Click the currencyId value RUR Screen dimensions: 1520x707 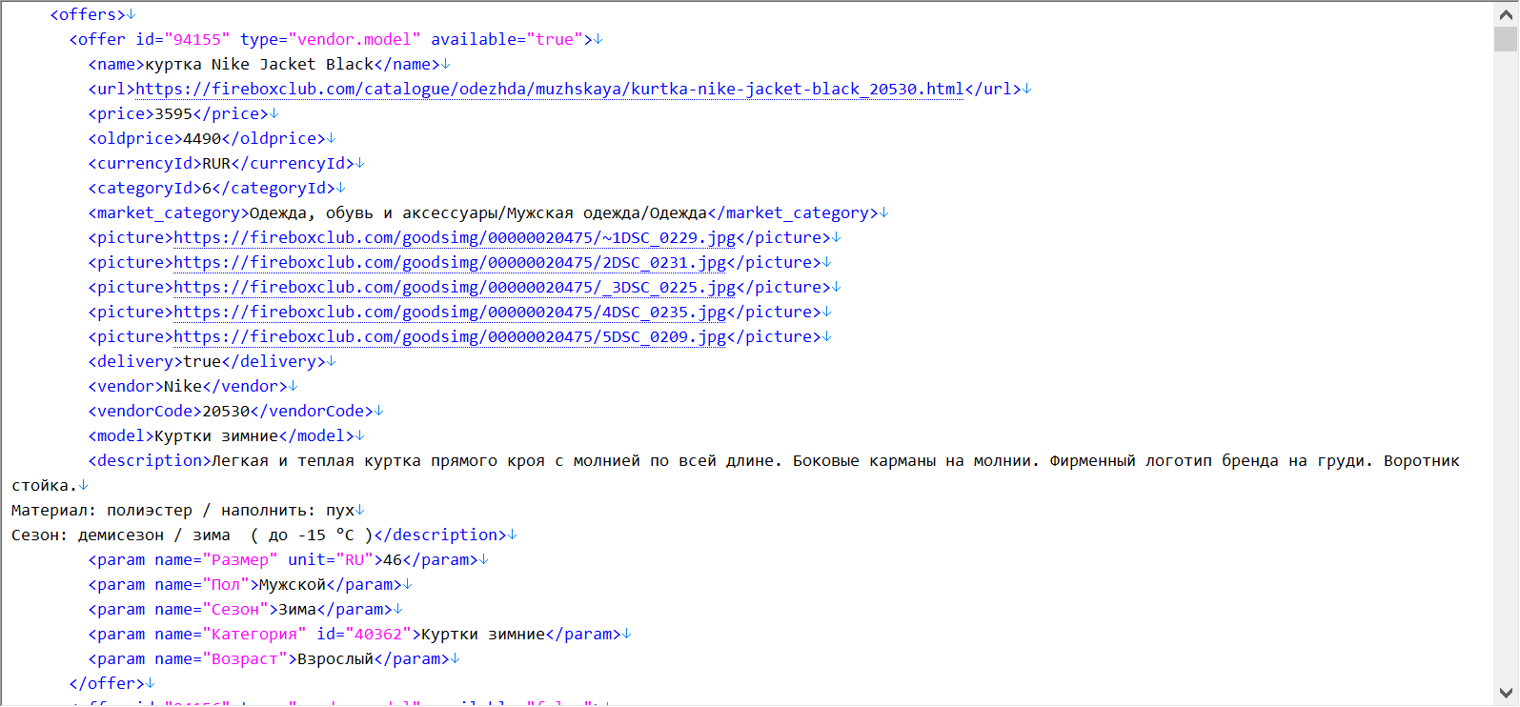(x=216, y=163)
